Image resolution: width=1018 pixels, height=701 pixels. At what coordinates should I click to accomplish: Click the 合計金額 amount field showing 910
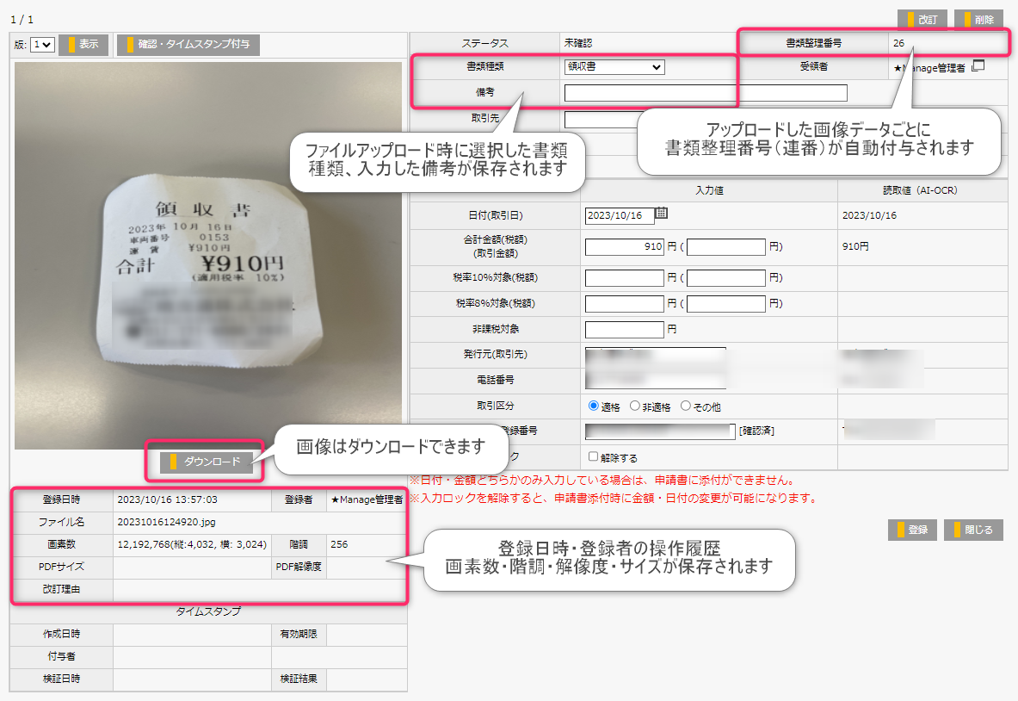point(624,247)
